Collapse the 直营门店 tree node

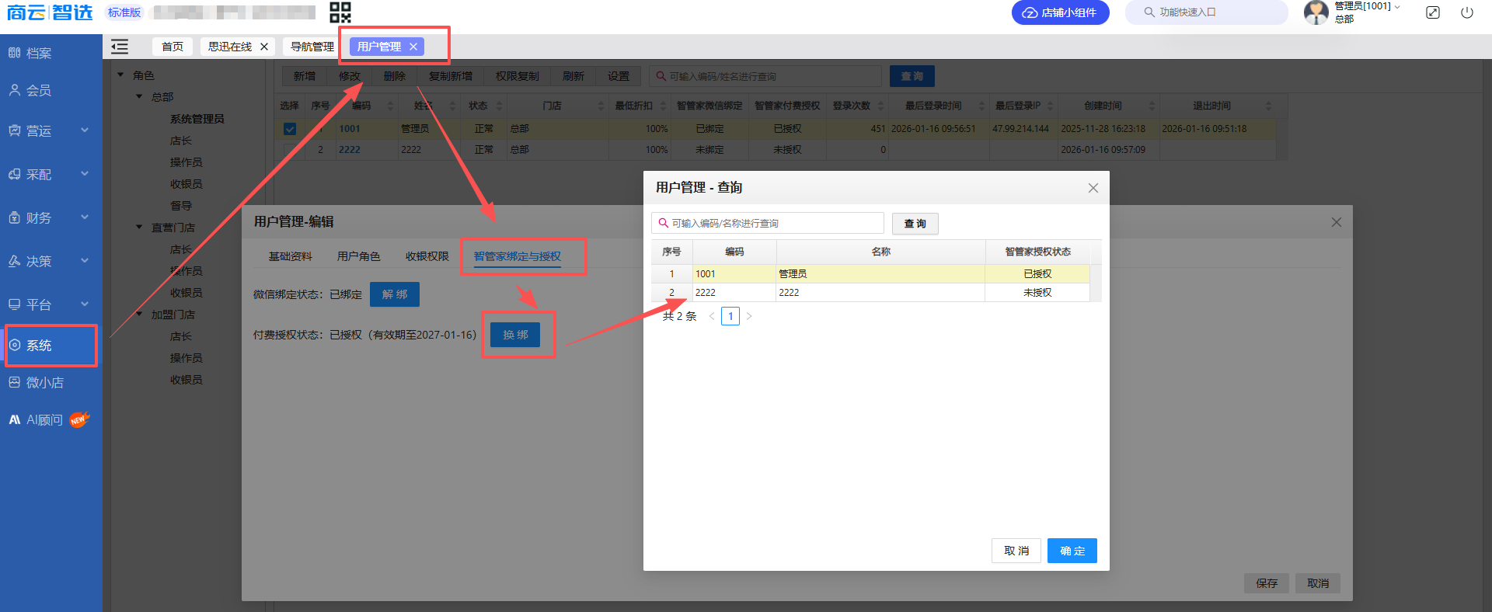coord(139,228)
